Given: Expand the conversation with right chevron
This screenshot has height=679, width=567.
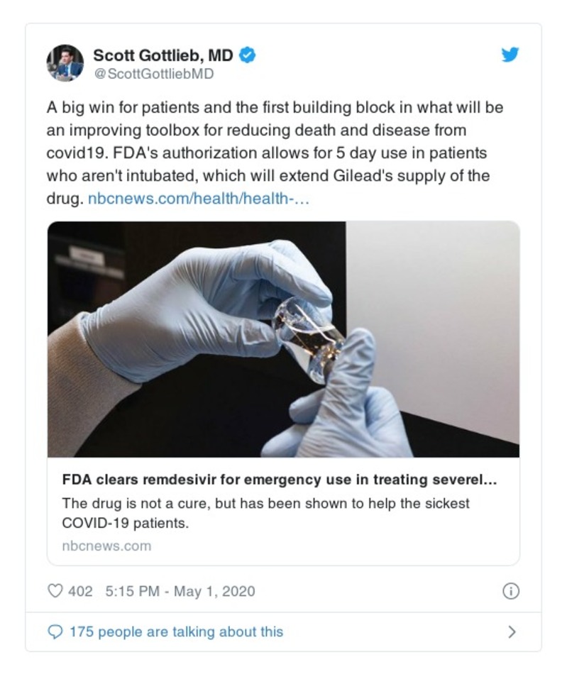Looking at the screenshot, I should pos(512,631).
